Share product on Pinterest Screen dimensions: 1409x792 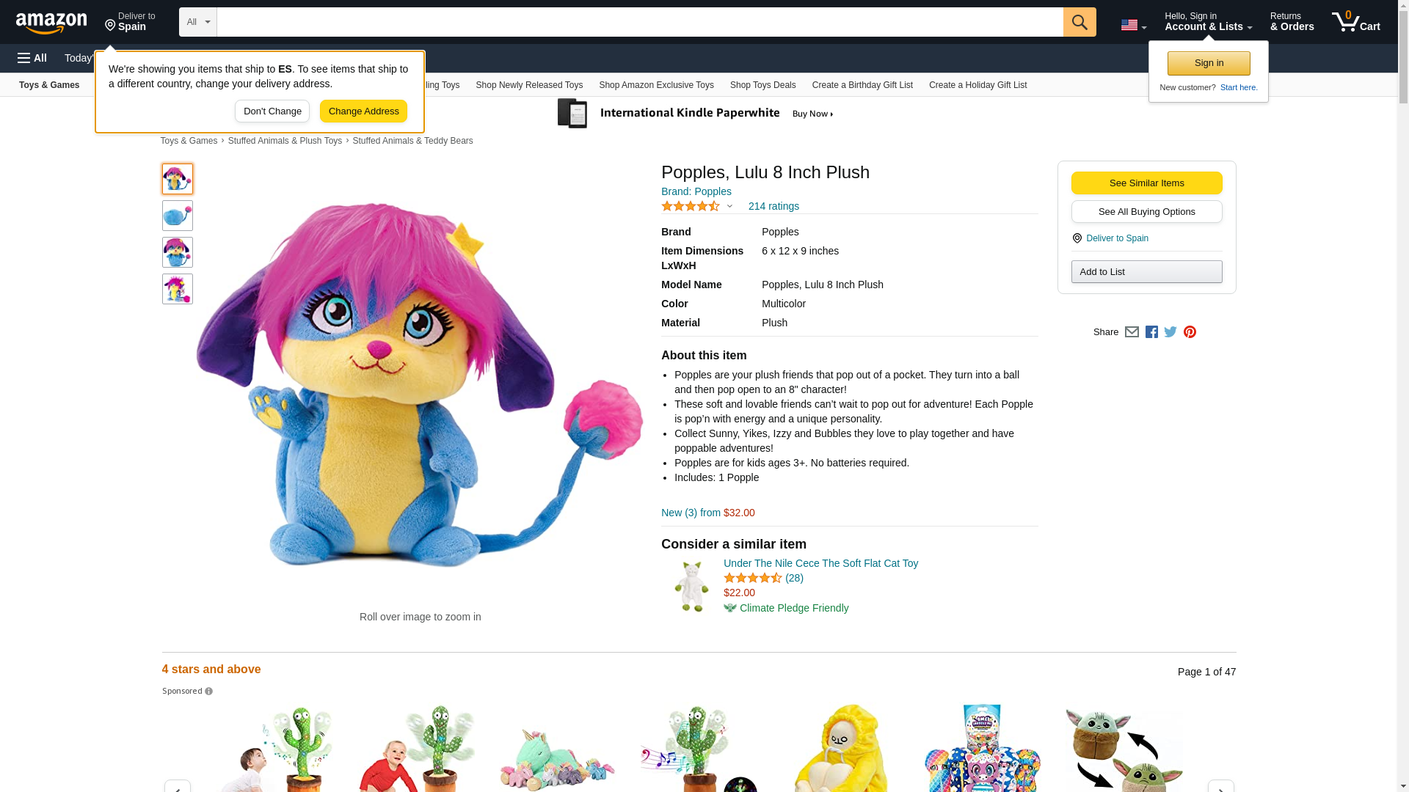point(1190,332)
